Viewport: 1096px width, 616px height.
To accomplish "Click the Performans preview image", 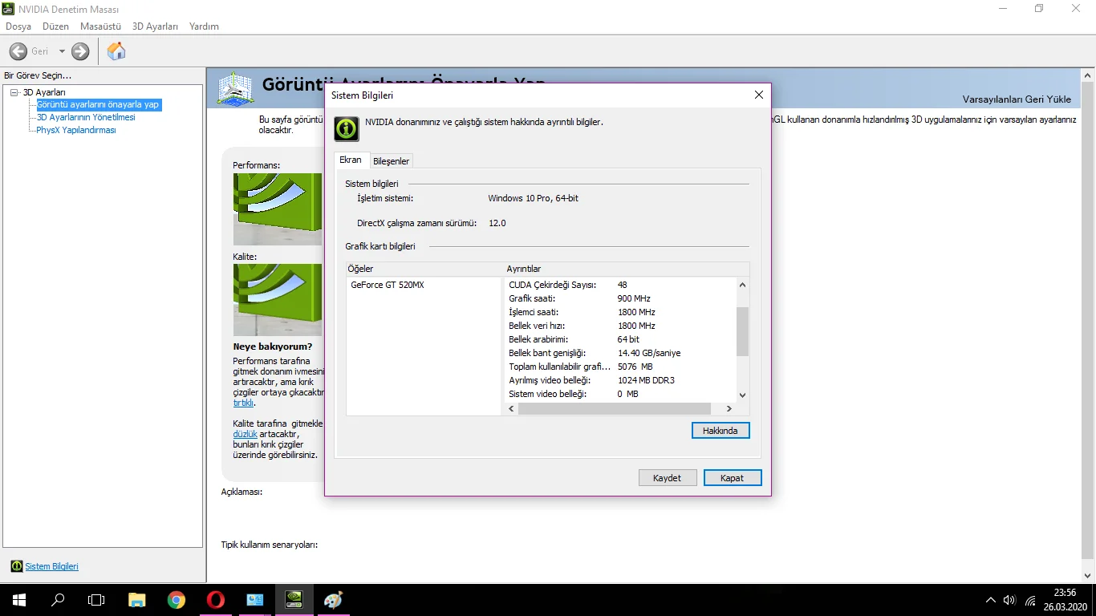I will pos(278,209).
